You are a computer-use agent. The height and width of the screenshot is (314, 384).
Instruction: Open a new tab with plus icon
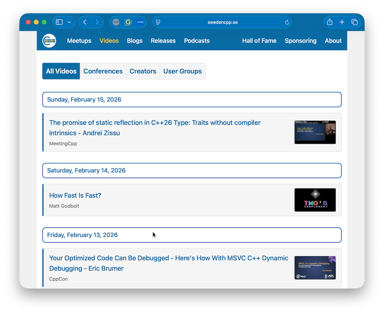point(342,22)
